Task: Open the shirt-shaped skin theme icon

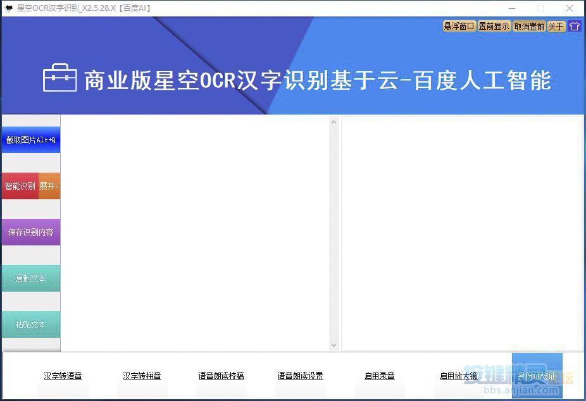Action: coord(574,26)
